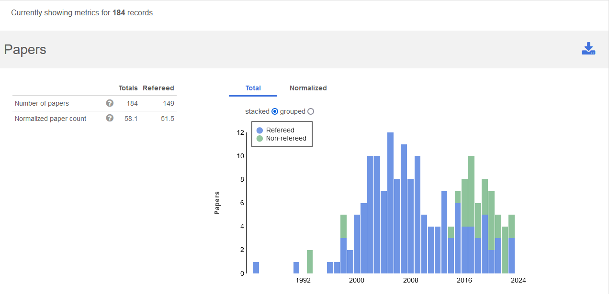Switch to the Normalized tab
Screen dimensions: 609x294
click(x=308, y=88)
